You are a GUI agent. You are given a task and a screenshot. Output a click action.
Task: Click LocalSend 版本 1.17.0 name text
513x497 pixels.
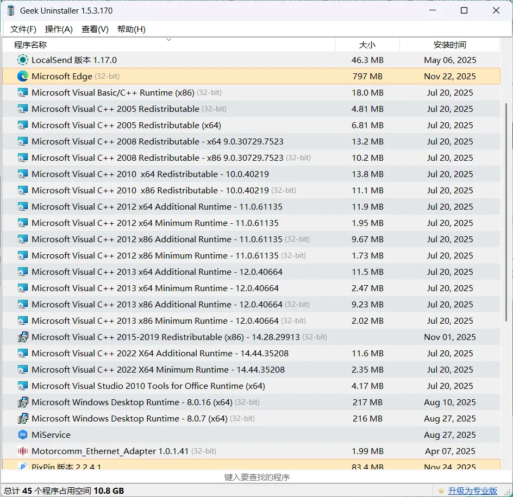pyautogui.click(x=74, y=60)
